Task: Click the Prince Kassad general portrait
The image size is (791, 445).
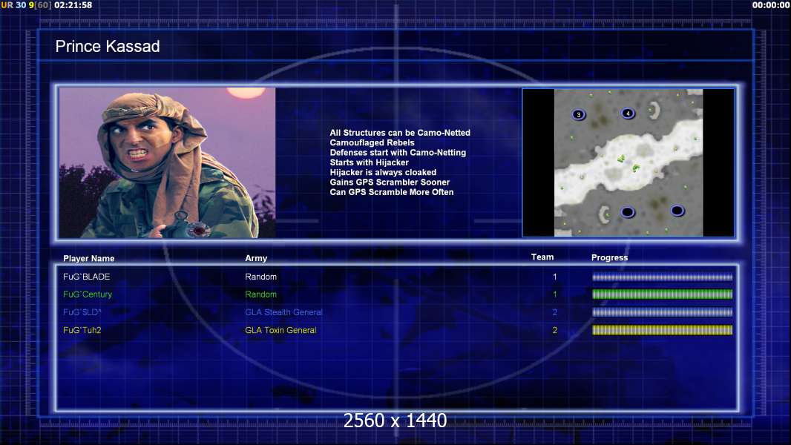Action: click(x=168, y=162)
